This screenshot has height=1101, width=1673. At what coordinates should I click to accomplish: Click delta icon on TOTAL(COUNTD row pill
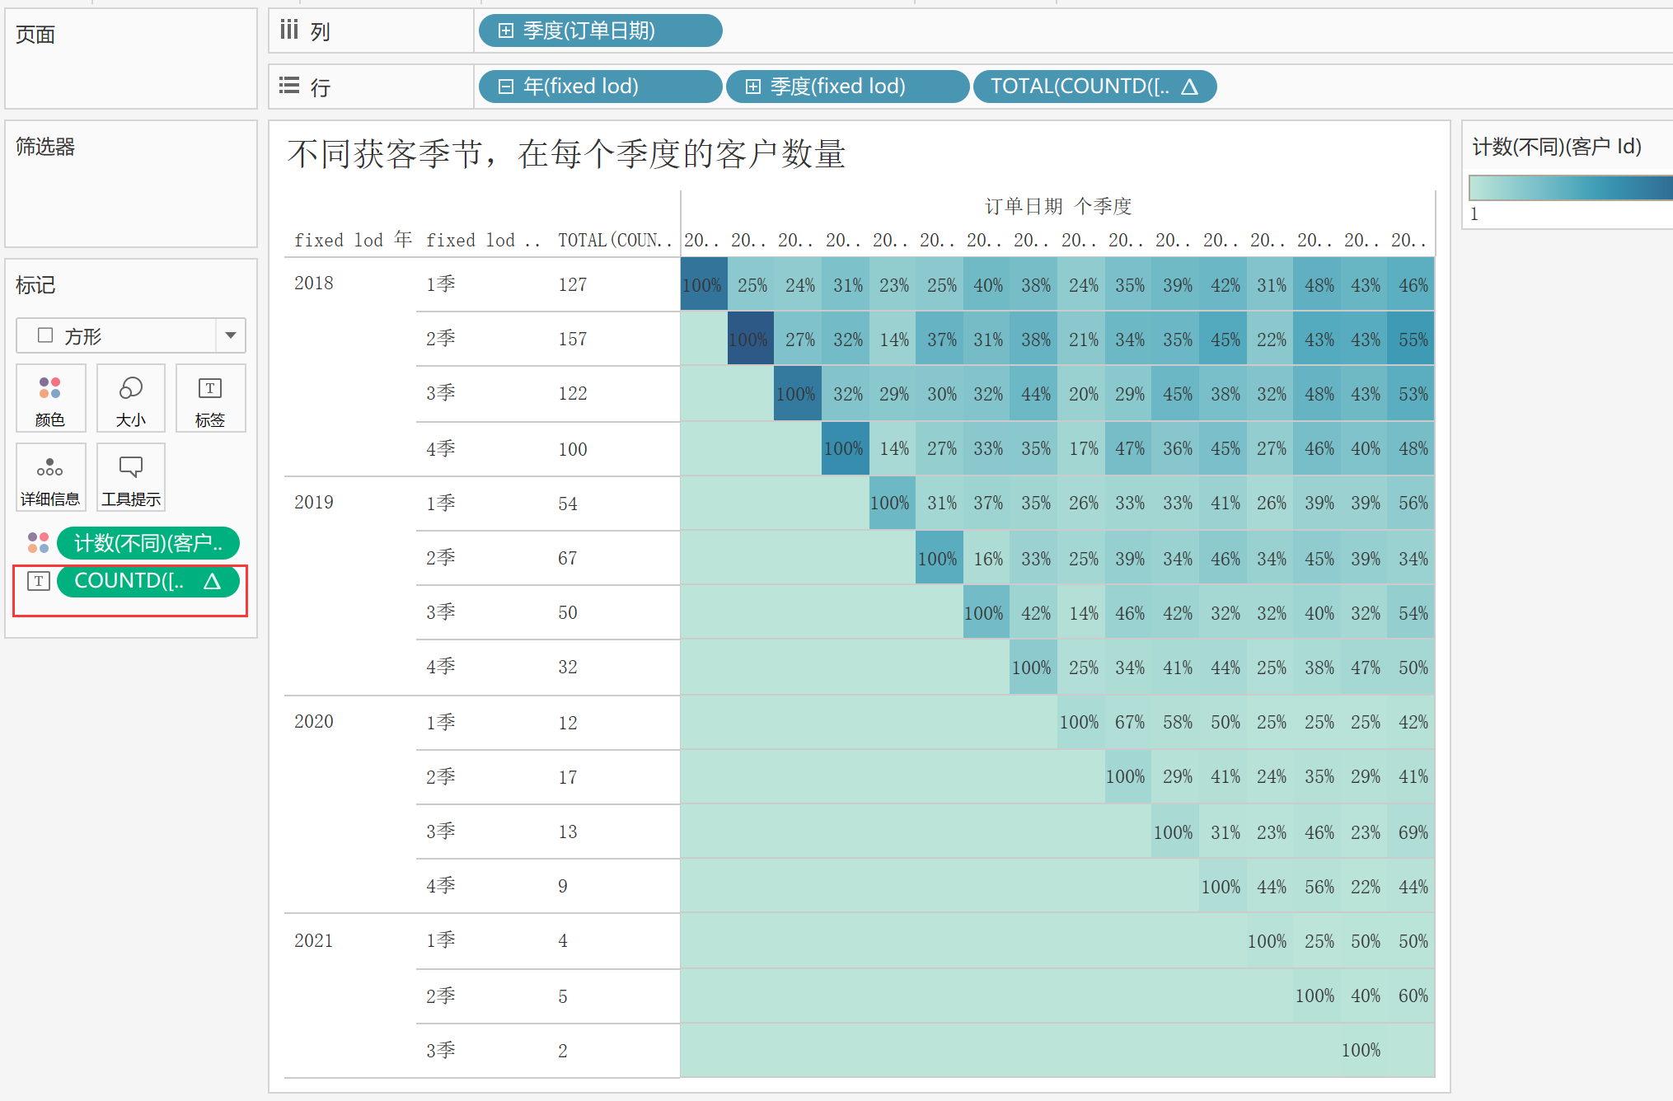point(1189,87)
